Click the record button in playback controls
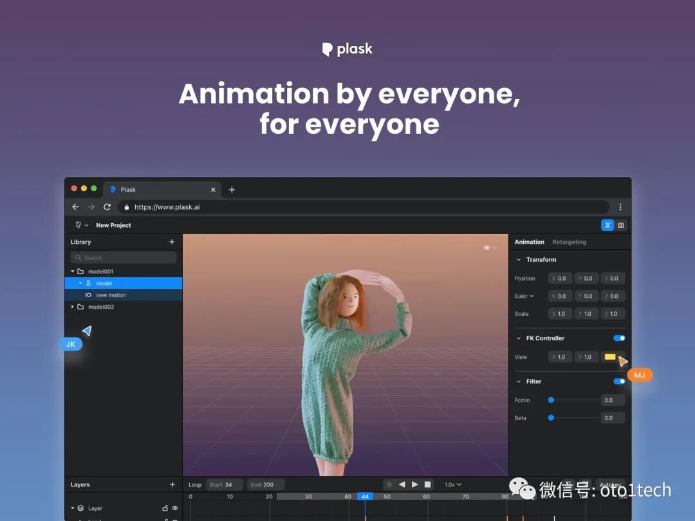Screen dimensions: 695x521 (389, 485)
